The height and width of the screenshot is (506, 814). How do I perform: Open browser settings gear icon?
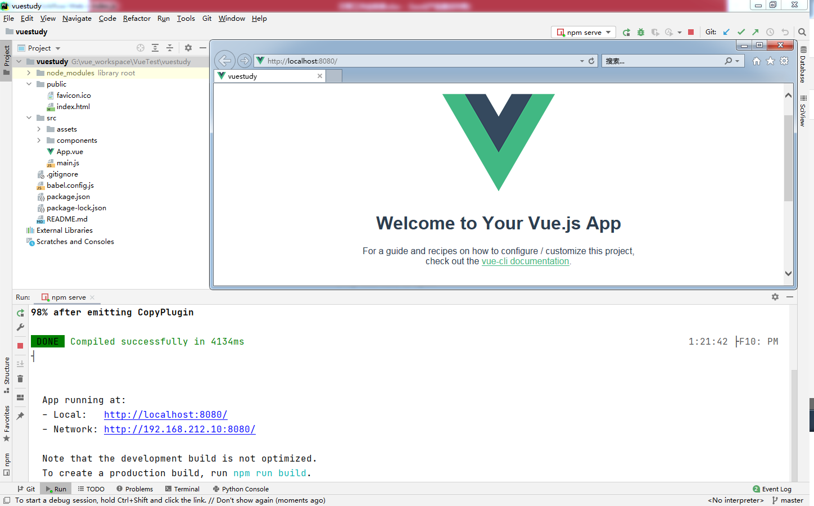(784, 61)
